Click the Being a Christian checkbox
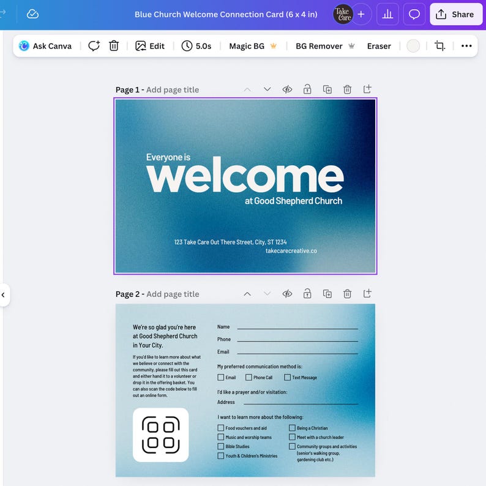 pyautogui.click(x=292, y=428)
